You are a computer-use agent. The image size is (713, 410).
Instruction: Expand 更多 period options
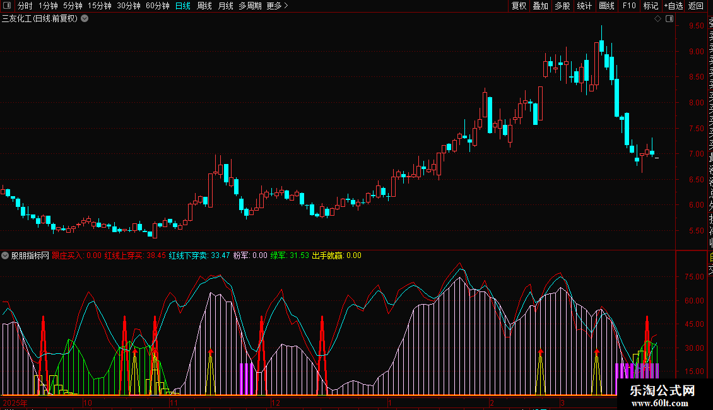click(x=277, y=6)
